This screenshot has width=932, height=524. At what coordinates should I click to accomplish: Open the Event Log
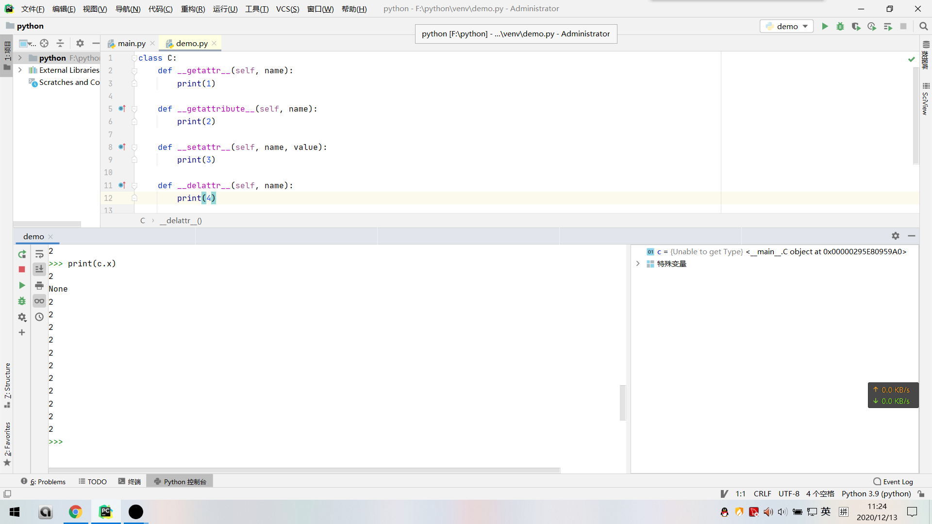893,481
